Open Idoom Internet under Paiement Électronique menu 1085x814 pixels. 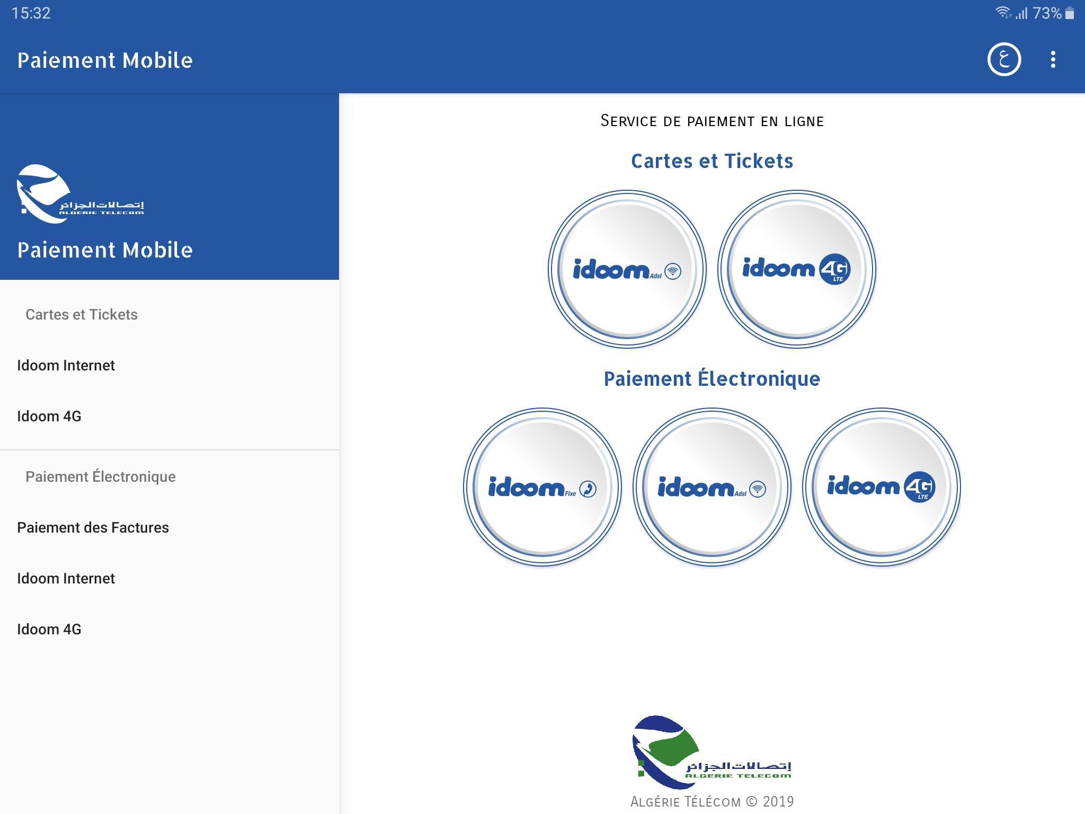[x=170, y=578]
